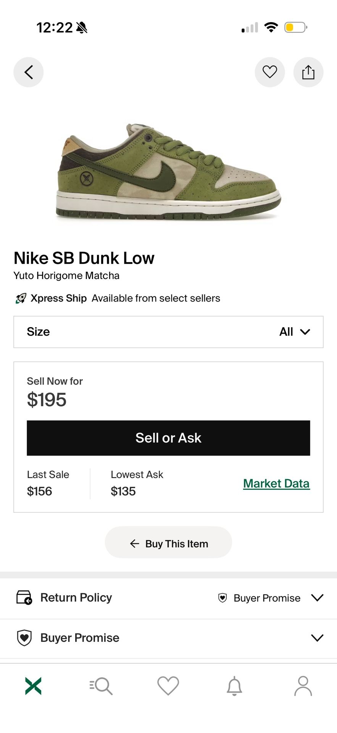Open the notifications bell tab
337x733 pixels.
point(234,686)
